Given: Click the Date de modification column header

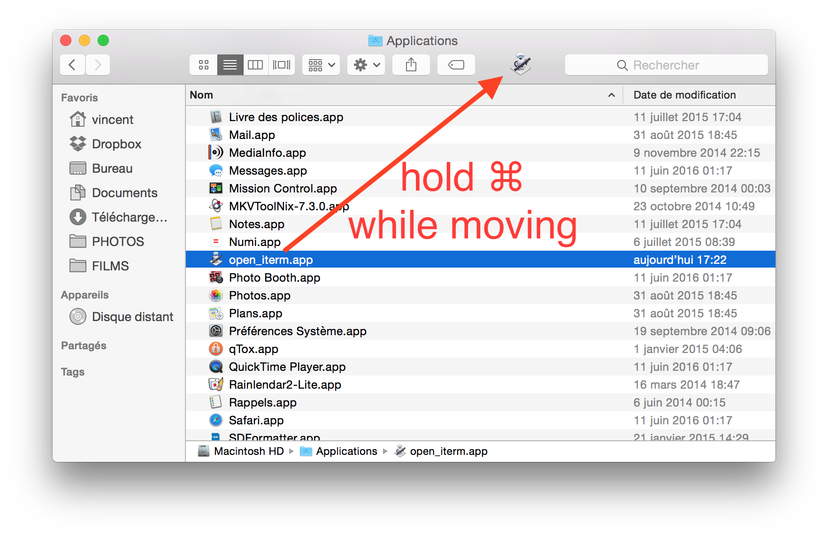Looking at the screenshot, I should pyautogui.click(x=684, y=94).
